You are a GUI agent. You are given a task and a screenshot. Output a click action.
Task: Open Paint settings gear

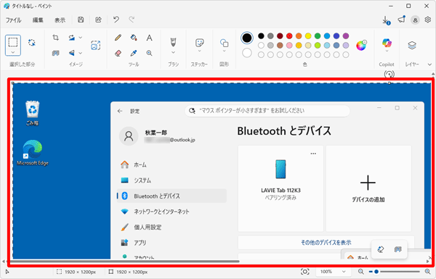point(428,20)
